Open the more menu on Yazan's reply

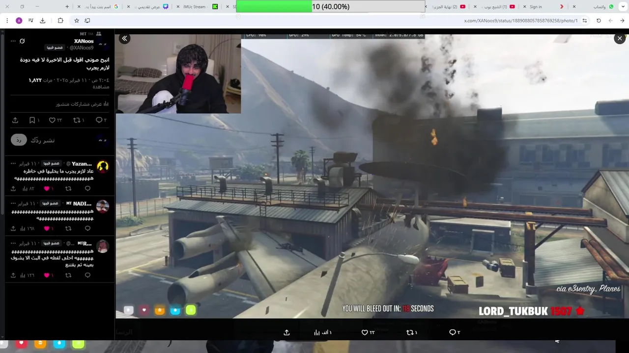tap(13, 164)
